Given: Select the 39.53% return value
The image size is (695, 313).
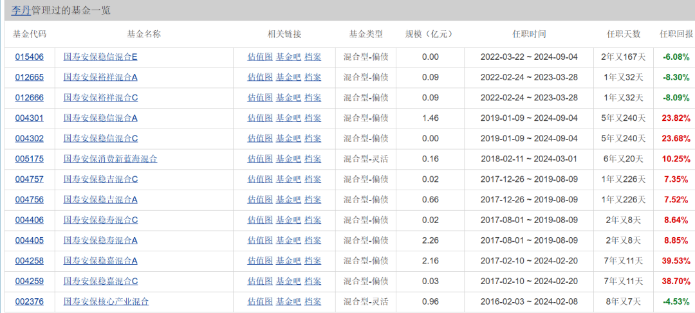Looking at the screenshot, I should [x=676, y=260].
